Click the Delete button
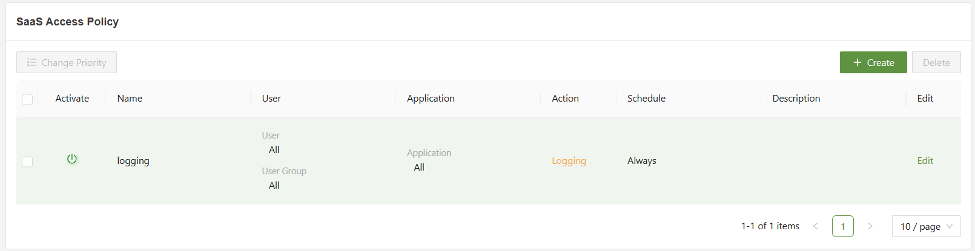This screenshot has height=251, width=975. coord(936,62)
